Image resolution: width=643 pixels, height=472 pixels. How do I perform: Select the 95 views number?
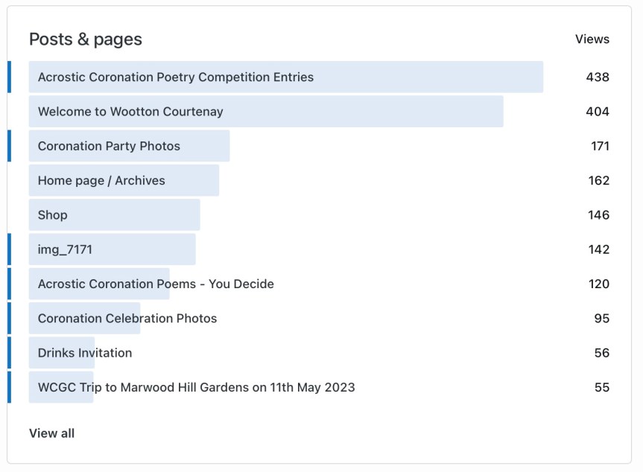(601, 319)
